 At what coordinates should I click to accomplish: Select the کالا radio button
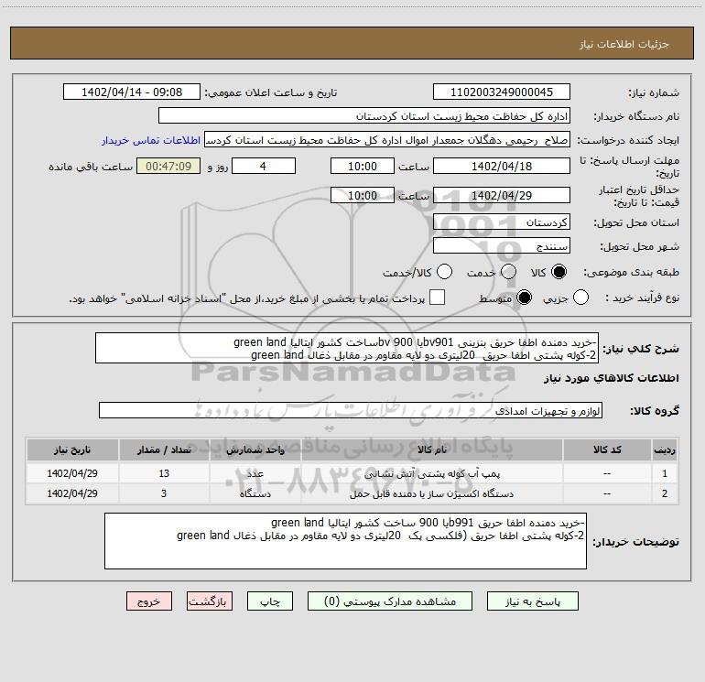coord(559,272)
